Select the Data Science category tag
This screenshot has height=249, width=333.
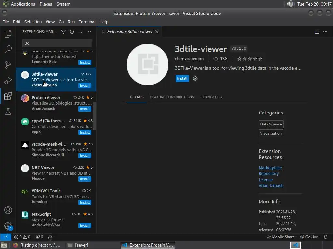click(x=271, y=124)
